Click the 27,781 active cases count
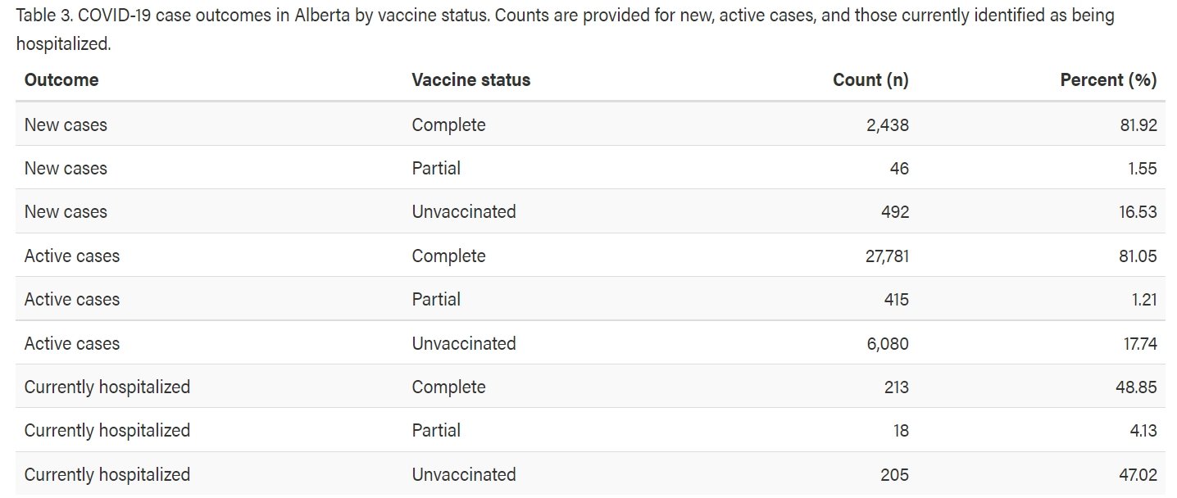 [x=884, y=256]
